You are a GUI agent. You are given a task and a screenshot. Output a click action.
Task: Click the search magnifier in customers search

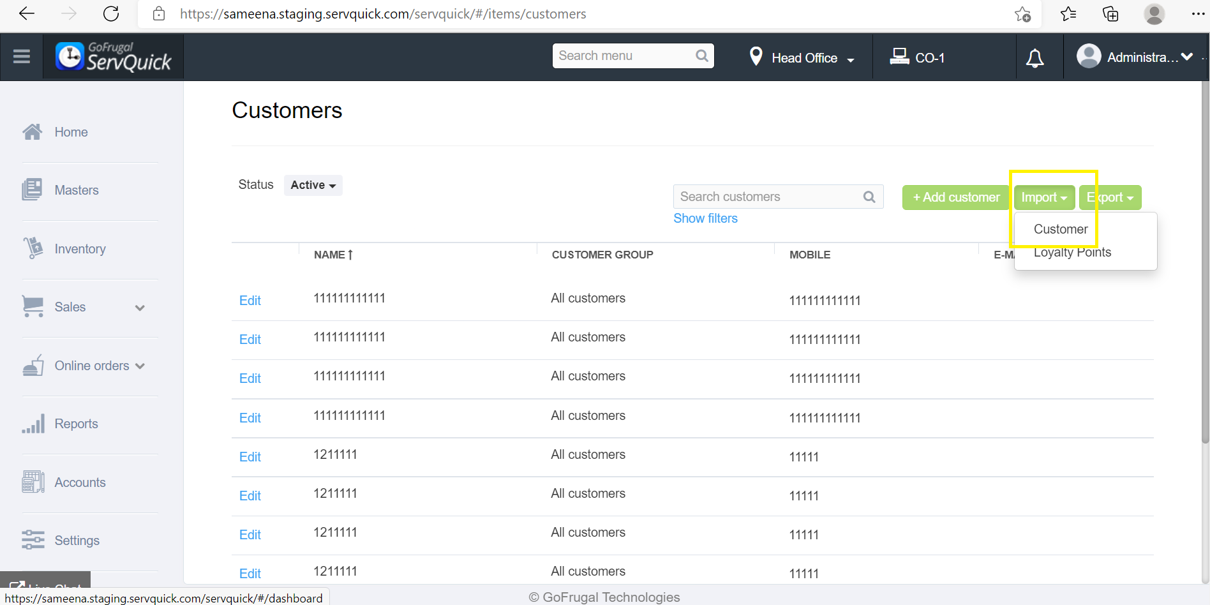pos(869,197)
